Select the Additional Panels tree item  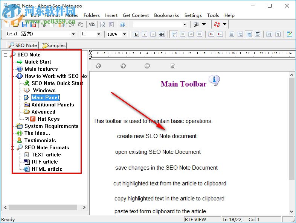pos(52,105)
